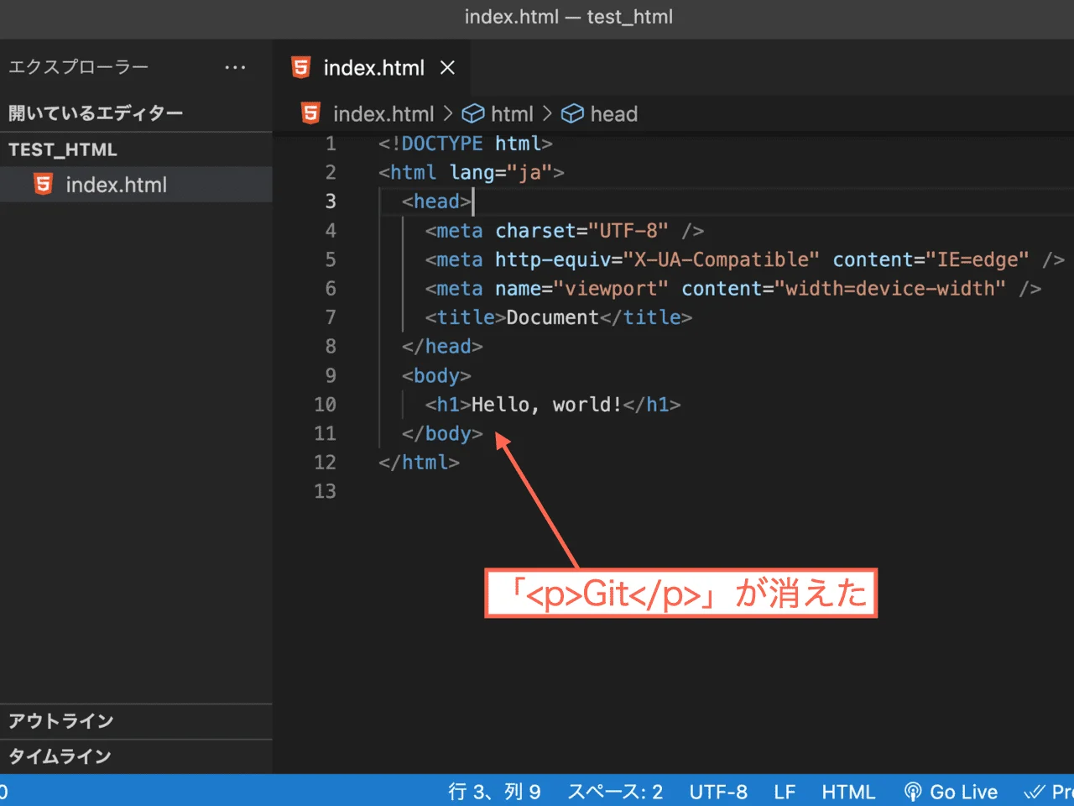The image size is (1074, 806).
Task: Click the HTML5 icon in the breadcrumb bar
Action: pos(310,113)
